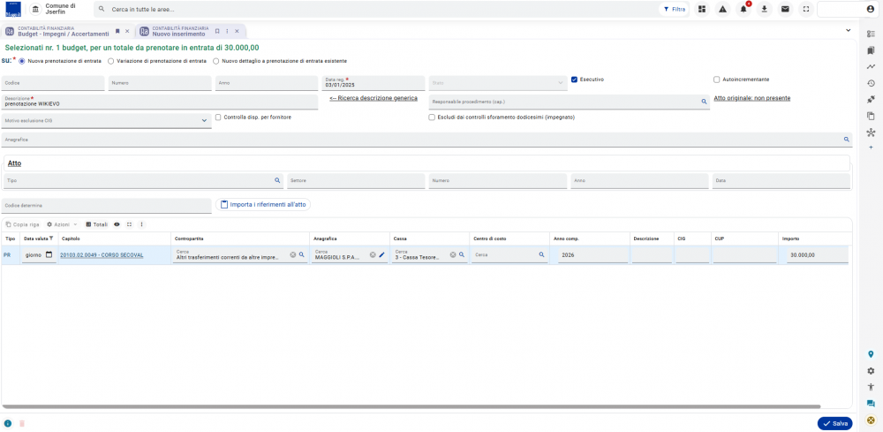This screenshot has width=883, height=432.
Task: Open the chat bubble icon in right sidebar
Action: (871, 403)
